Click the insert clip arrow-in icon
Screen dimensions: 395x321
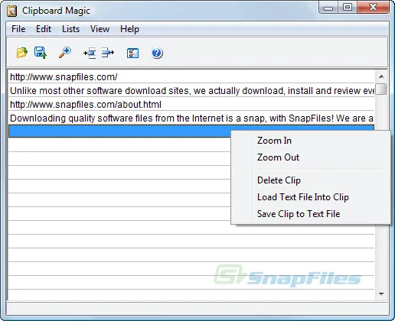[90, 53]
